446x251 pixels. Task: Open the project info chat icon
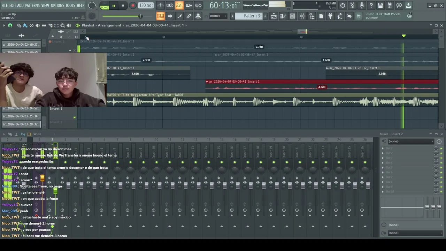[399, 5]
